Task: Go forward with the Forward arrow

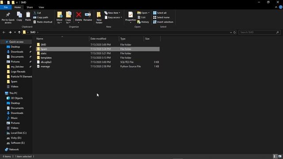Action: pos(10,32)
